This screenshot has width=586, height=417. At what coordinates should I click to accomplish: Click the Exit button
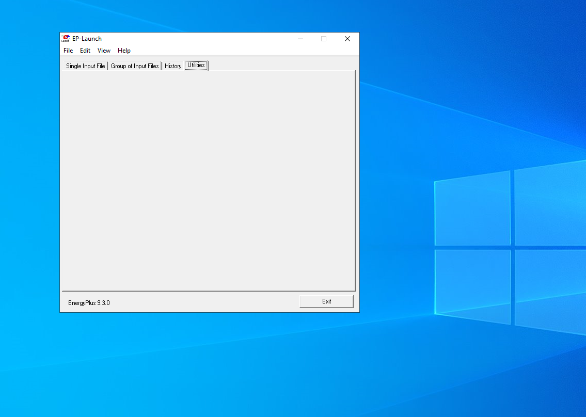(326, 301)
